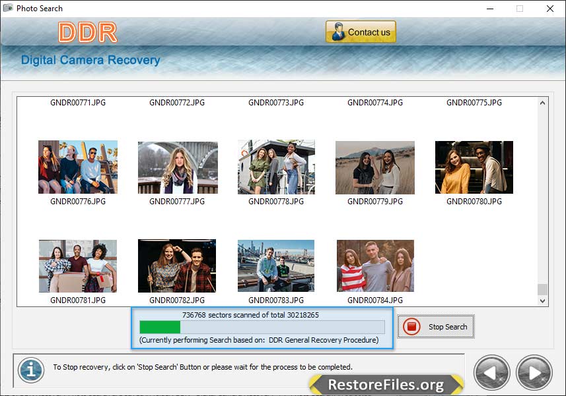Choose the GNDR00780.JPG thumbnail
The width and height of the screenshot is (566, 396).
pos(474,167)
